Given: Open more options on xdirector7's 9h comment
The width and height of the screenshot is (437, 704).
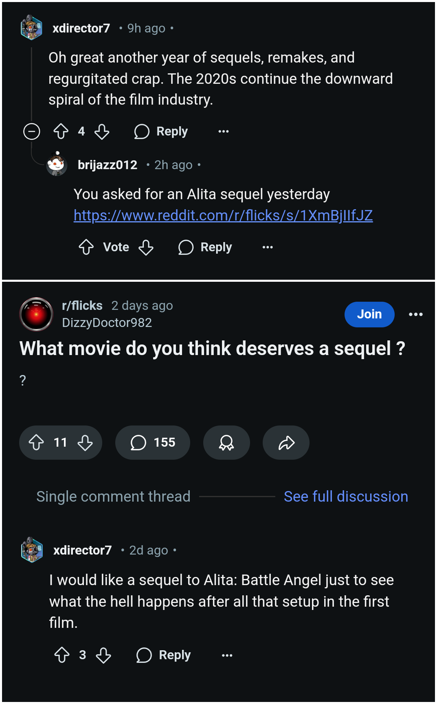Looking at the screenshot, I should coord(224,132).
